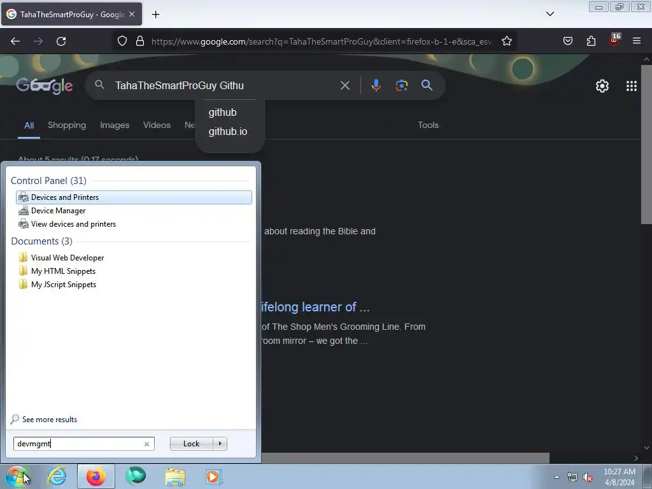Search by image with Google Lens icon
This screenshot has width=652, height=489.
(x=401, y=85)
